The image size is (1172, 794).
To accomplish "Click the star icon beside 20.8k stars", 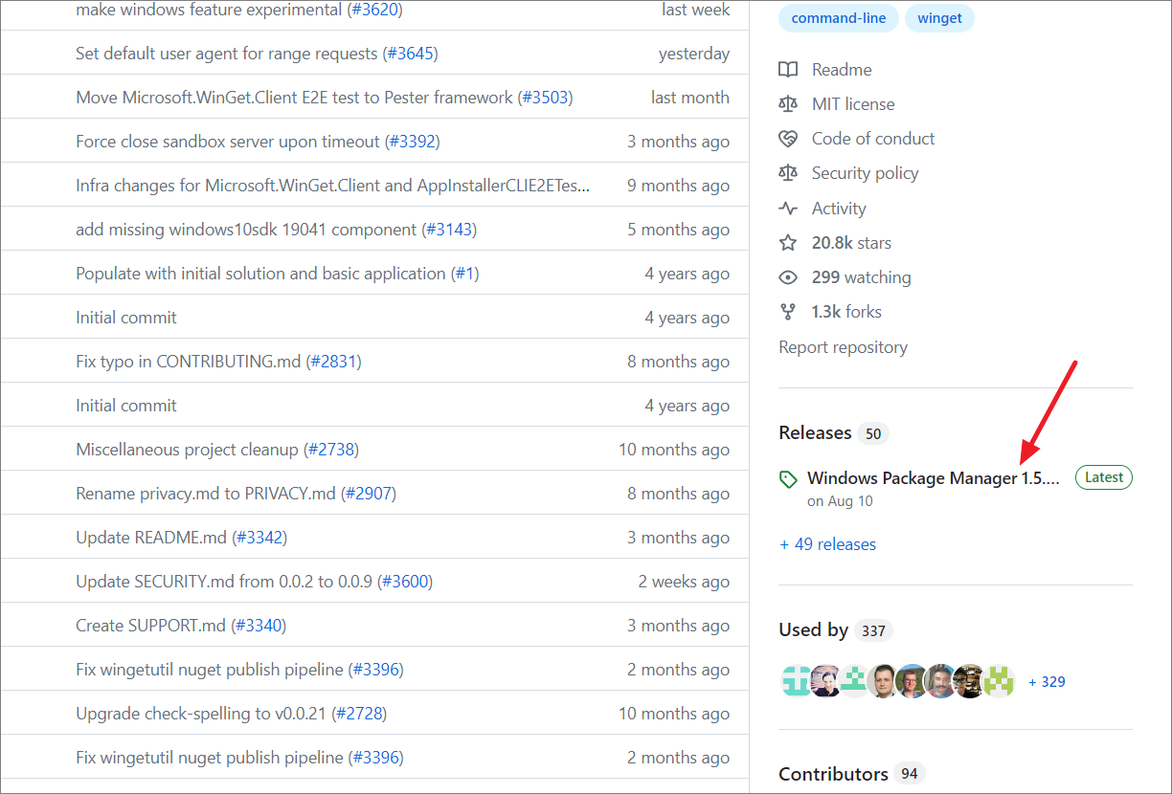I will [x=788, y=243].
